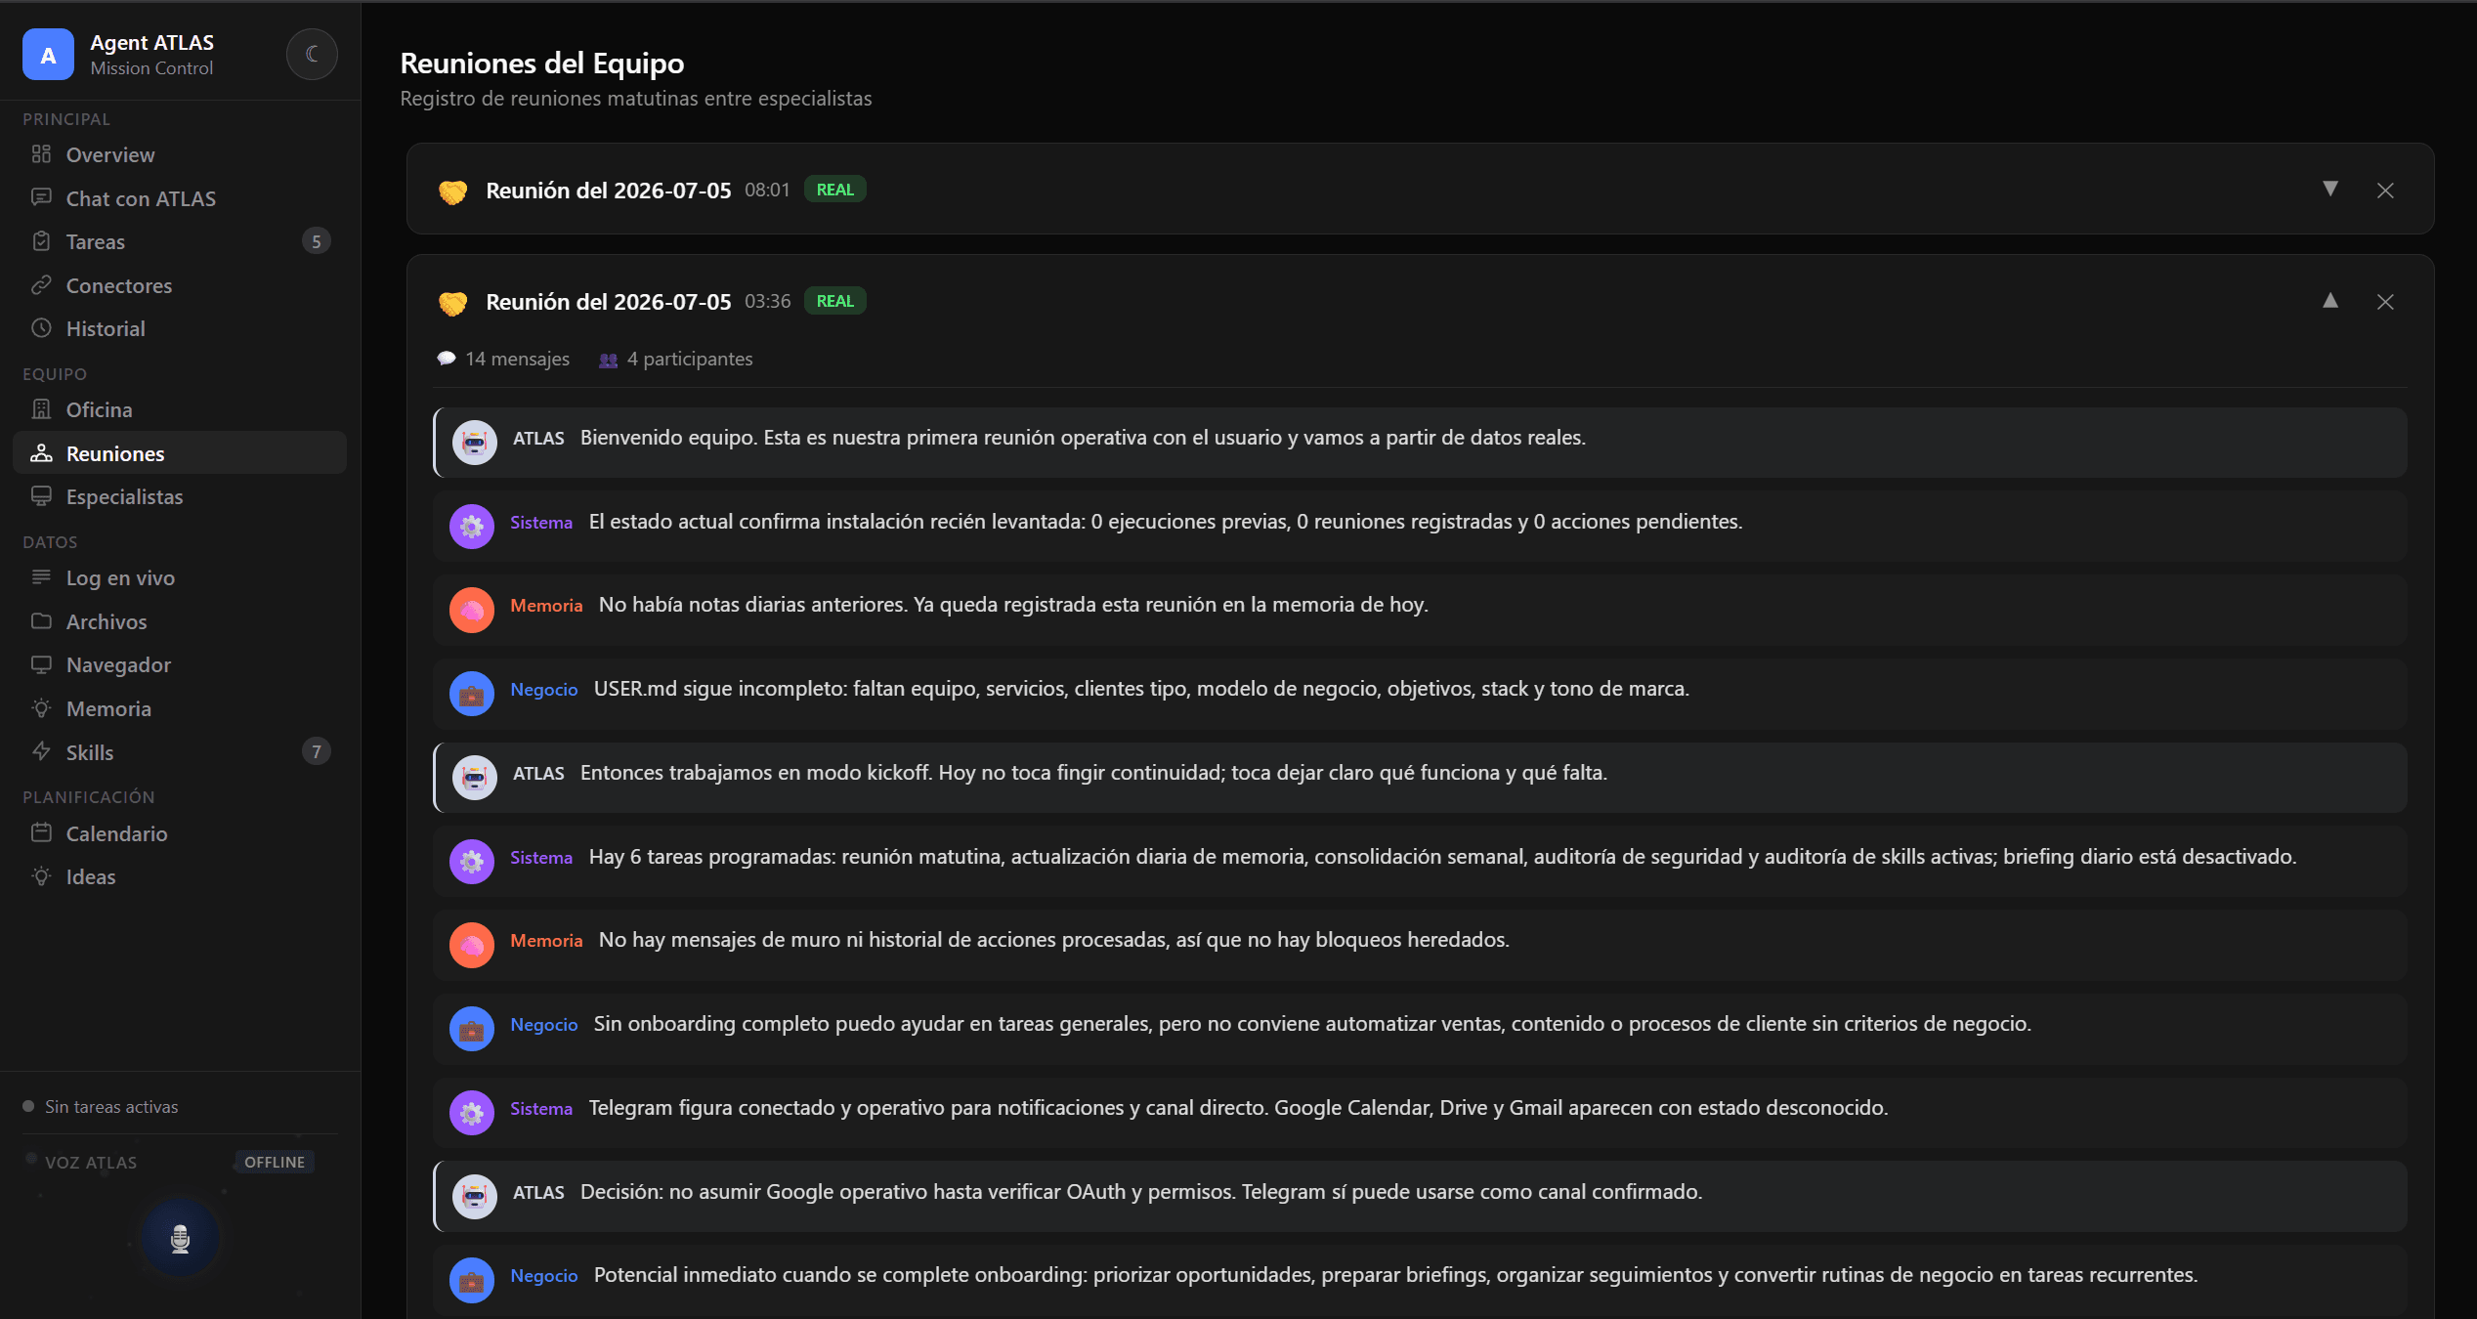Screen dimensions: 2477x1319
Task: Click the Conectores link icon
Action: click(x=41, y=285)
